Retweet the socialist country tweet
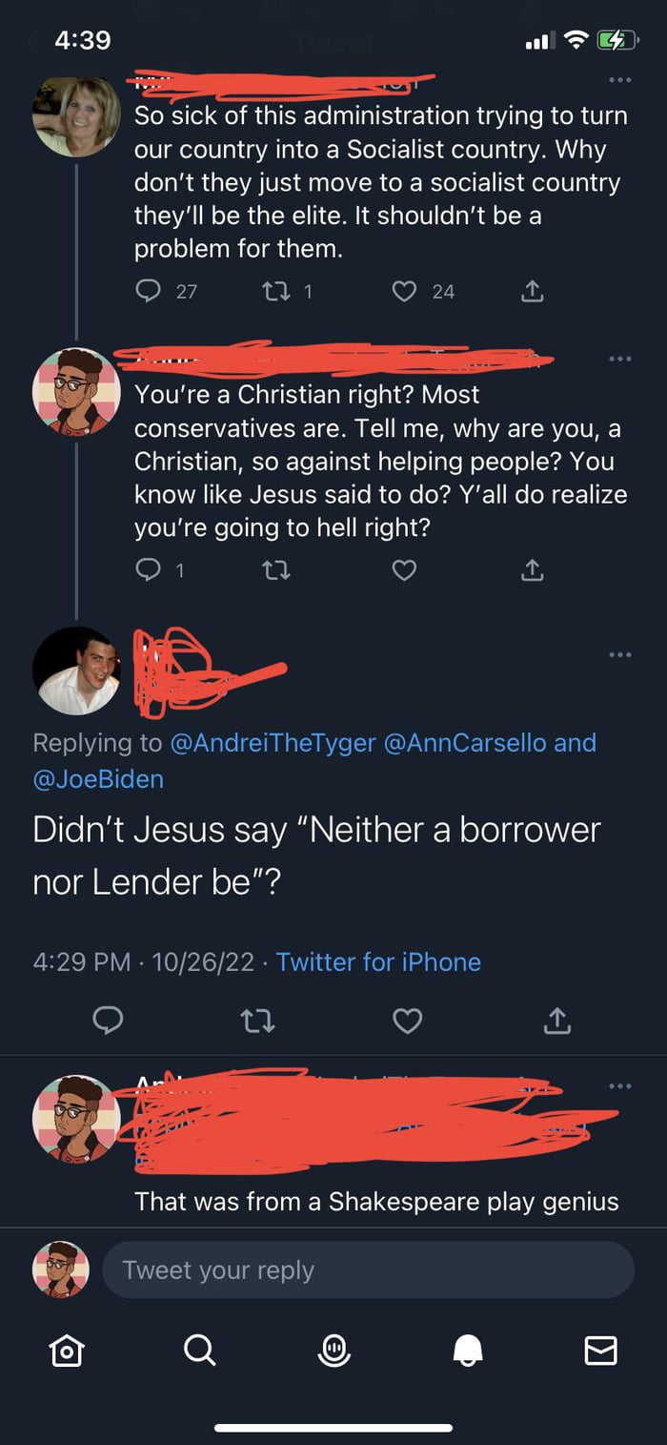The image size is (667, 1445). (x=275, y=291)
